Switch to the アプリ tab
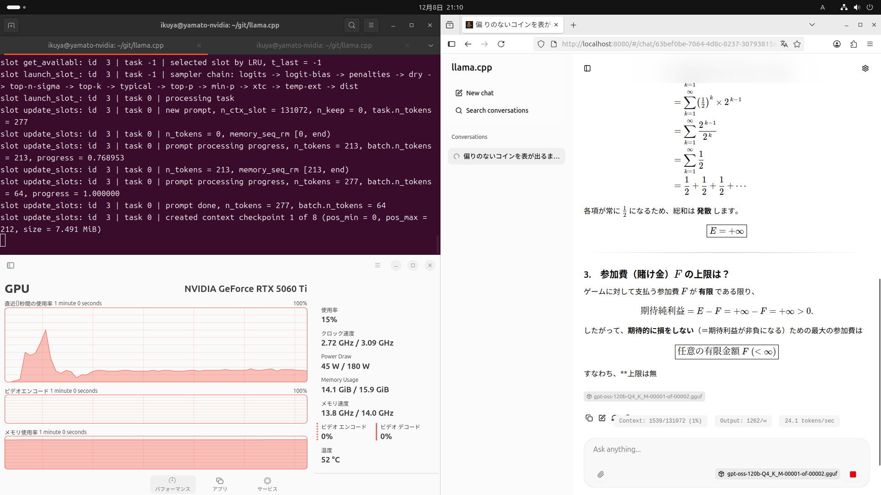Viewport: 881px width, 495px height. (x=220, y=484)
